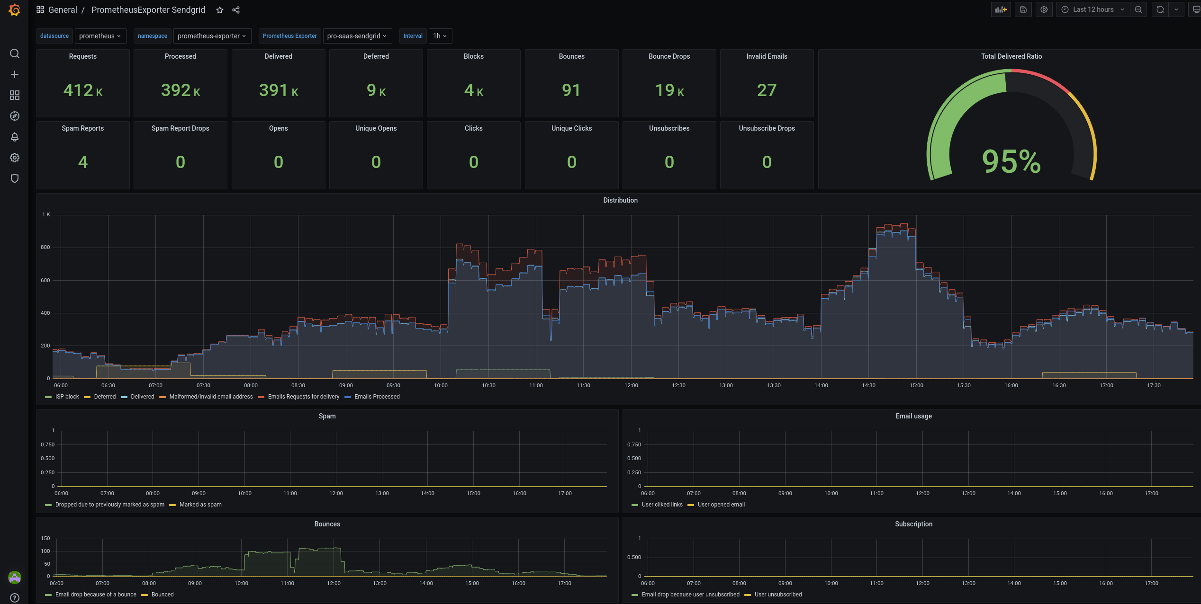Click the Deferred legend color swatch
Screen dimensions: 1201x604
point(87,397)
